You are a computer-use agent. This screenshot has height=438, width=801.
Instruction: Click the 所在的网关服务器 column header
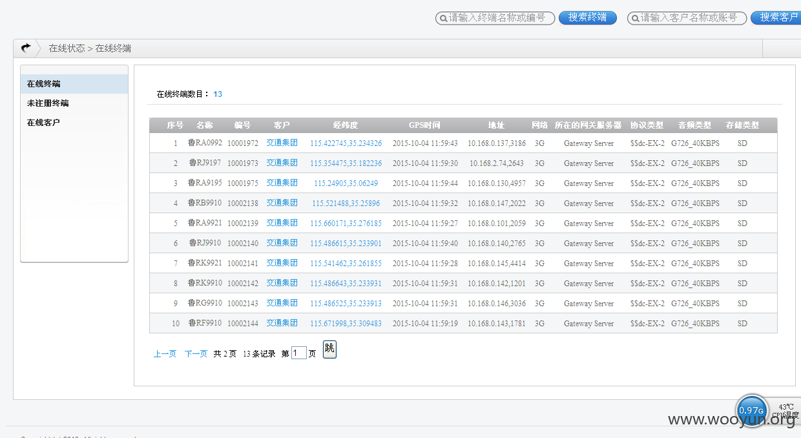click(x=588, y=125)
